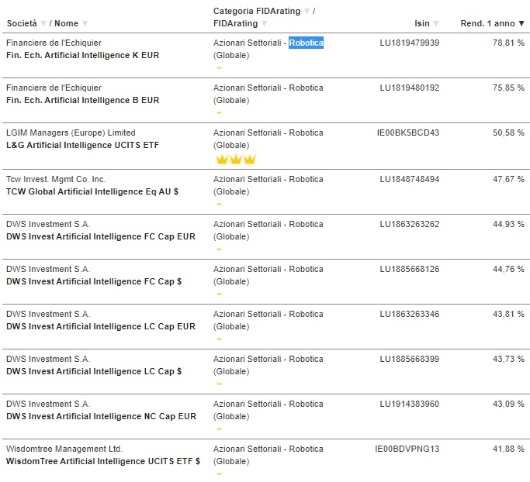
Task: Click the 44,93 % return value
Action: pos(508,224)
